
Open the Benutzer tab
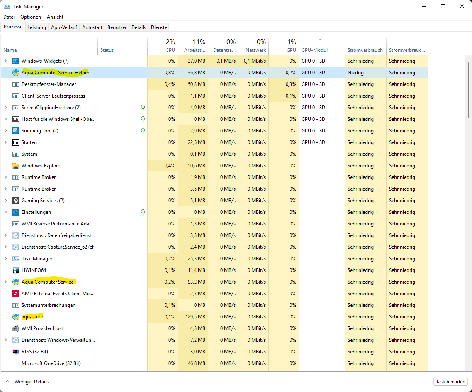tap(117, 27)
